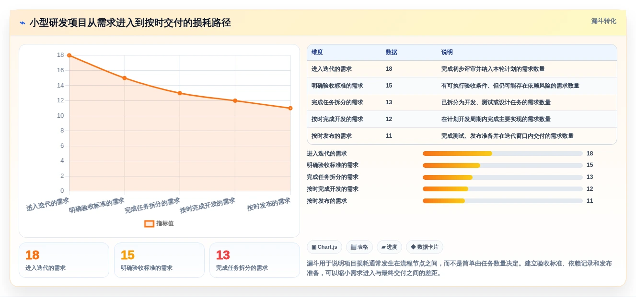Click table data value 18
Image resolution: width=636 pixels, height=297 pixels.
pyautogui.click(x=389, y=69)
